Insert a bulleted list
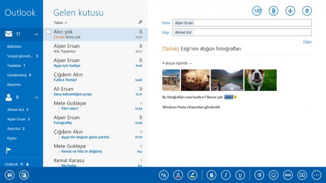The height and width of the screenshot is (183, 326). (x=259, y=175)
